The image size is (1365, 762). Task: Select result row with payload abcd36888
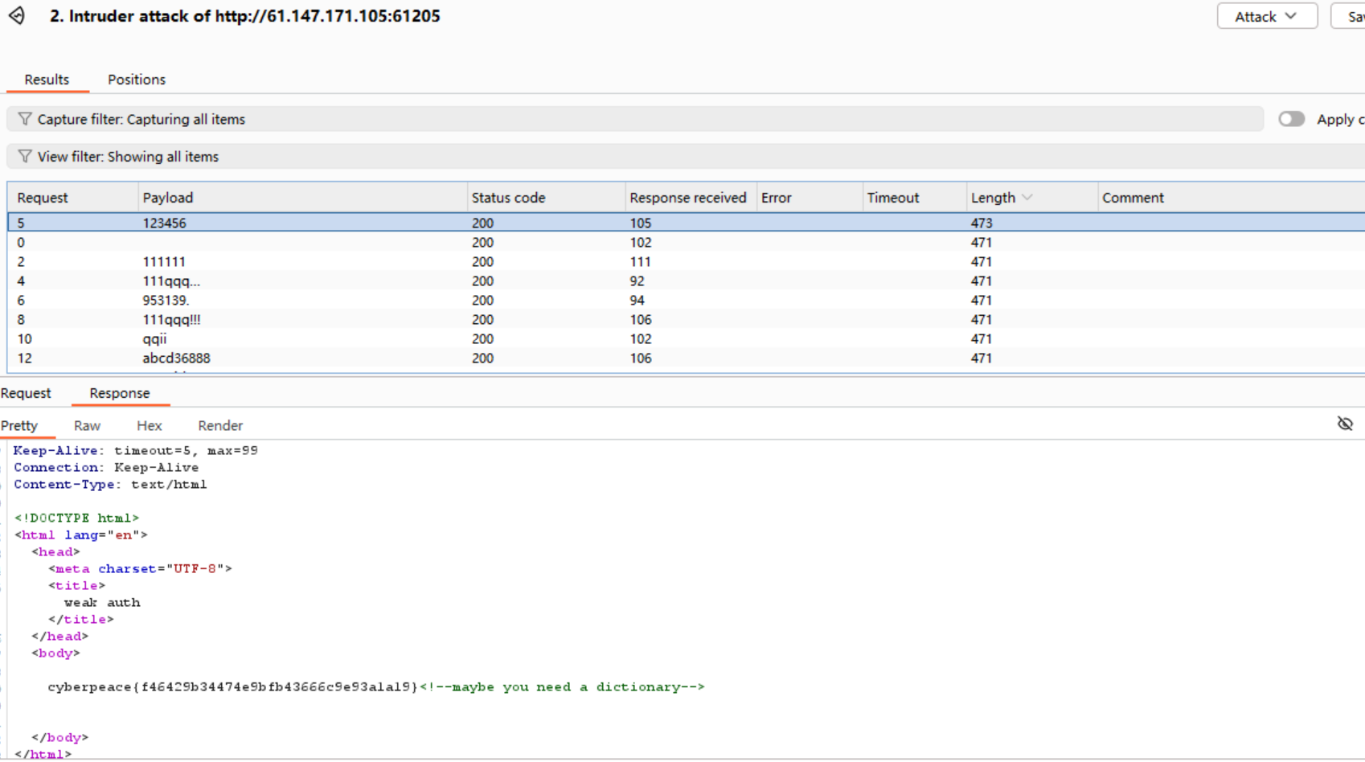pos(686,358)
